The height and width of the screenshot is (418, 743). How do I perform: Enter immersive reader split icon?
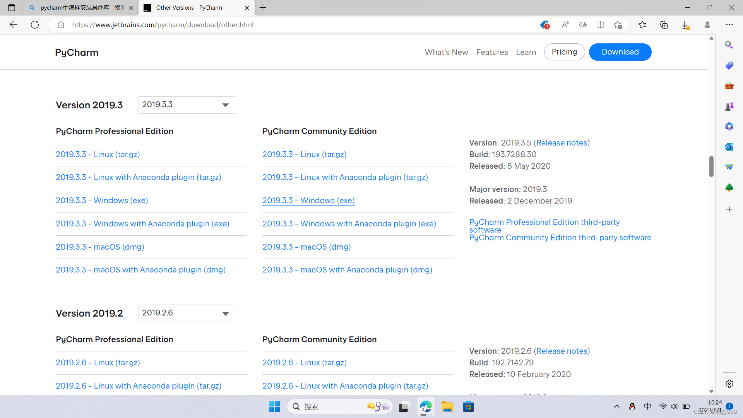coord(600,25)
